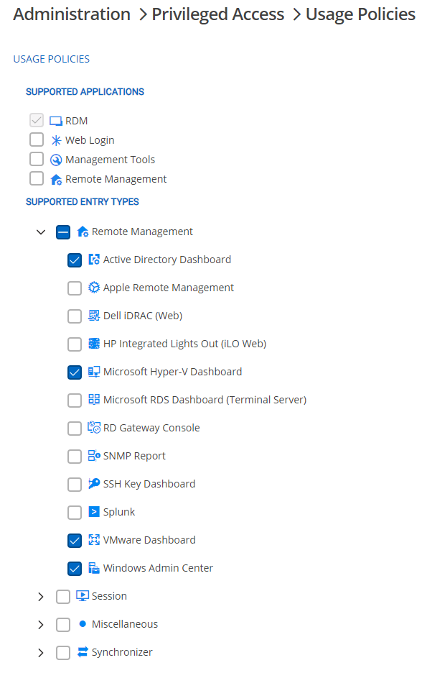Image resolution: width=427 pixels, height=673 pixels.
Task: Click the SSH Key Dashboard key icon
Action: [x=94, y=483]
